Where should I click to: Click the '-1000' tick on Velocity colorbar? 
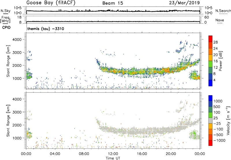[219, 140]
